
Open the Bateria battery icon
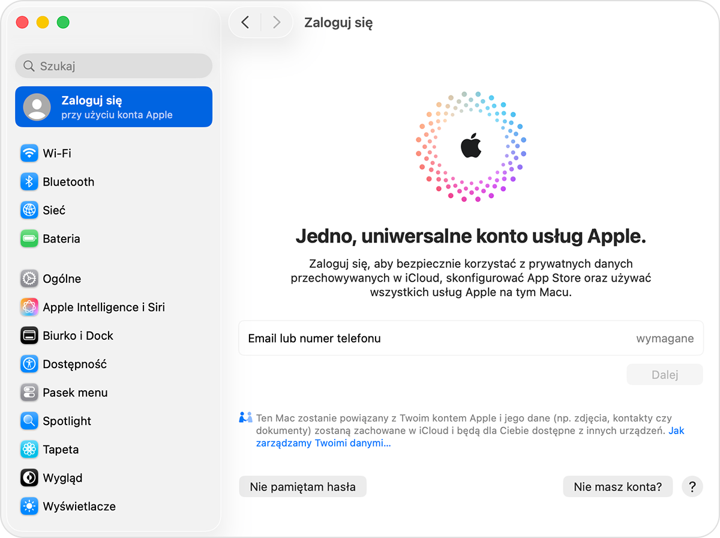(29, 239)
